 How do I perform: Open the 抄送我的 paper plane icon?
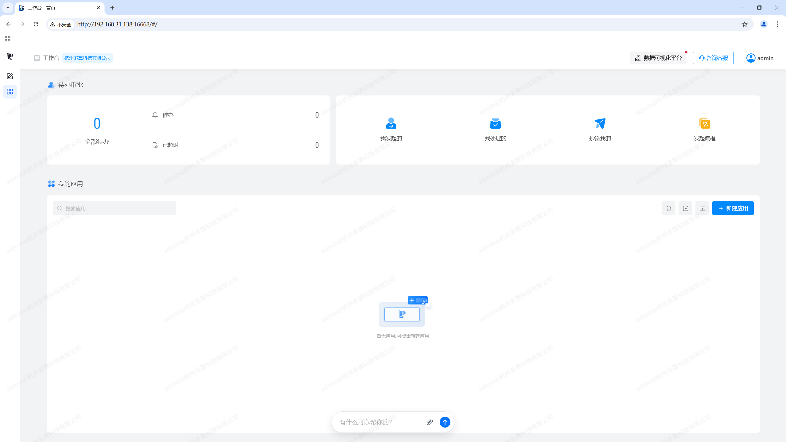(x=600, y=123)
